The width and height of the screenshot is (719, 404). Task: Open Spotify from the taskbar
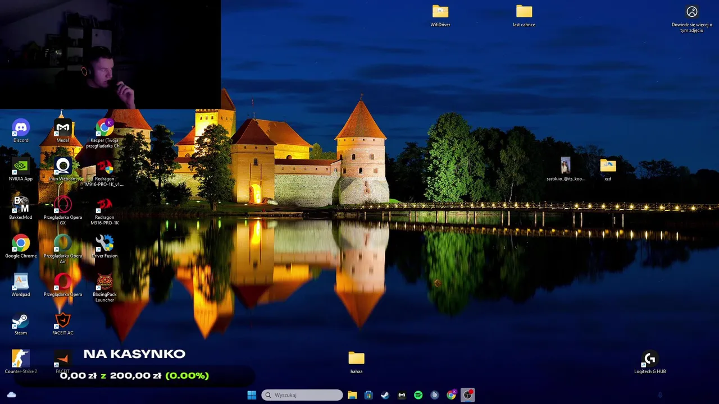tap(418, 395)
